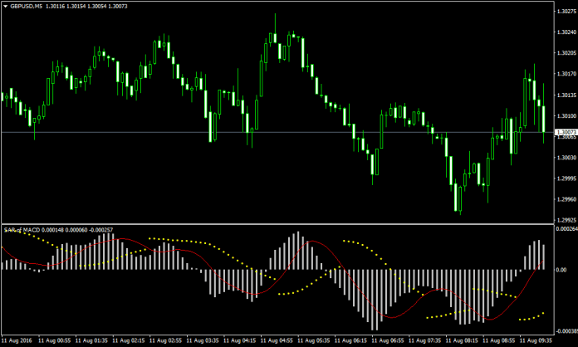Click the 11 Aug 03:35 time label
The height and width of the screenshot is (347, 578).
tap(203, 340)
